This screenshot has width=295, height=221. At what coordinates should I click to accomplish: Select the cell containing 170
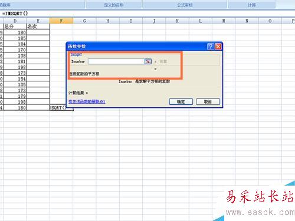point(15,50)
